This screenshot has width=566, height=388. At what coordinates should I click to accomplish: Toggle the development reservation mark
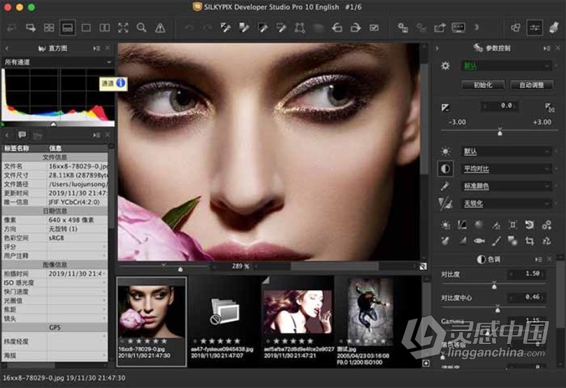click(375, 28)
